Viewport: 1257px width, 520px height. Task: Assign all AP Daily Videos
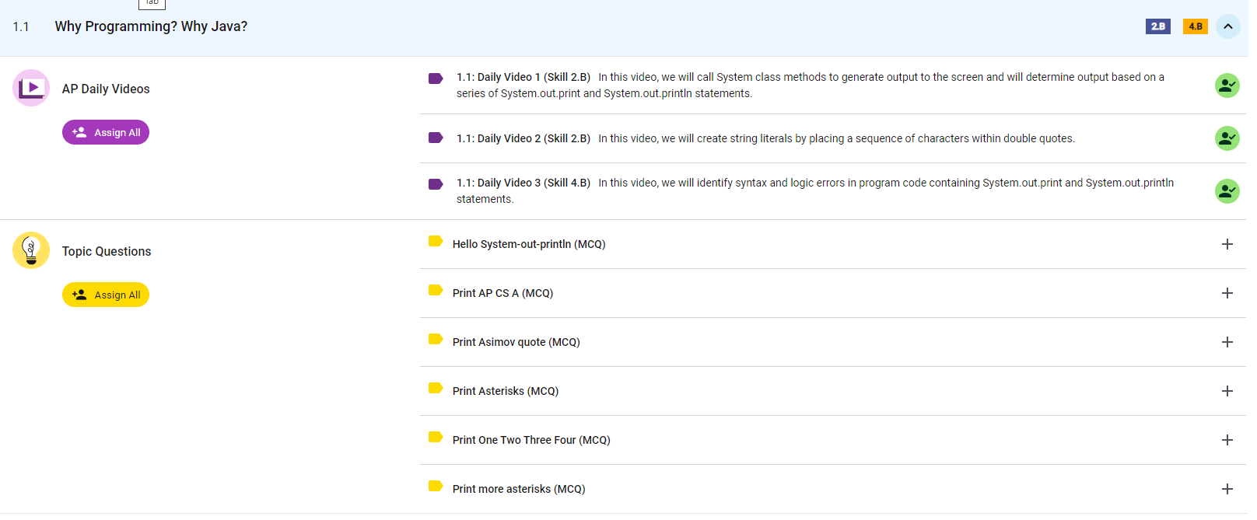point(106,132)
